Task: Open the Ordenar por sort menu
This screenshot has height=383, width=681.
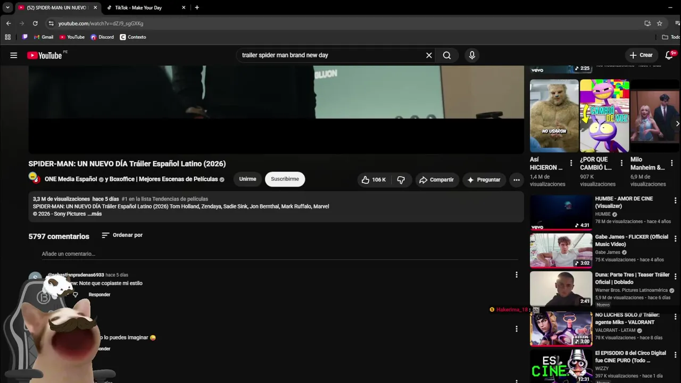Action: (x=122, y=235)
